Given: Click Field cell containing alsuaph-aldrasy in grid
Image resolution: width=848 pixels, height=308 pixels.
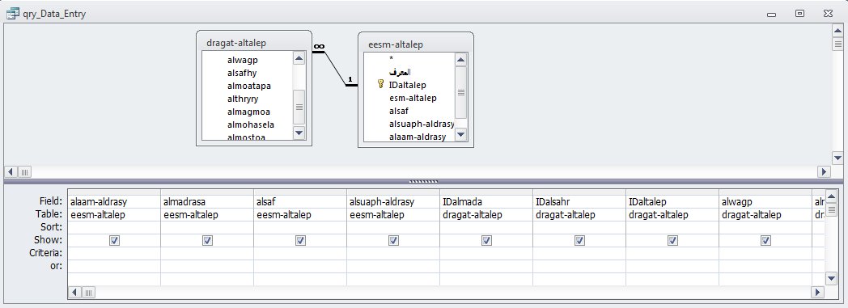Looking at the screenshot, I should (x=393, y=201).
